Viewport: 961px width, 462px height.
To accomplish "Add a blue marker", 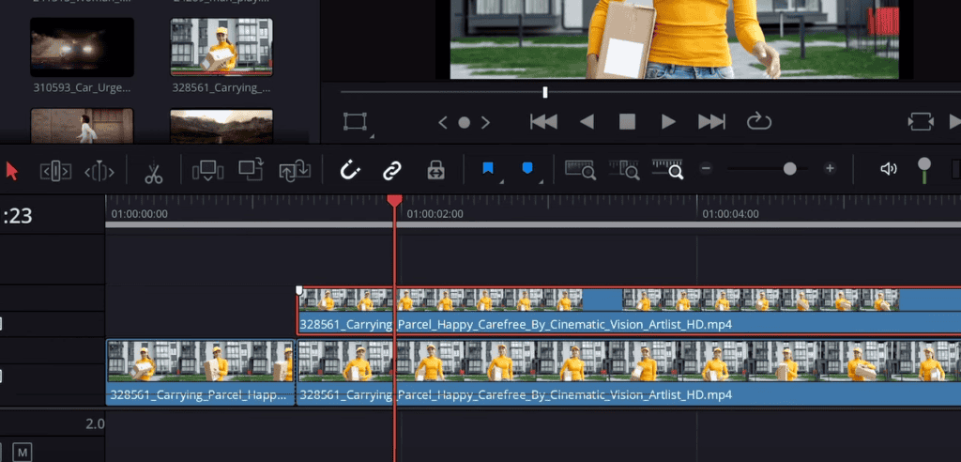I will tap(527, 168).
